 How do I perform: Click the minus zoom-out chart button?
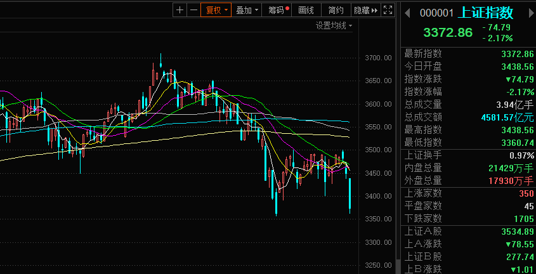193,10
